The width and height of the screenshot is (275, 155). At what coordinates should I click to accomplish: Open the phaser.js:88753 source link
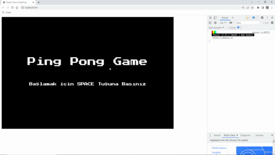pyautogui.click(x=261, y=32)
